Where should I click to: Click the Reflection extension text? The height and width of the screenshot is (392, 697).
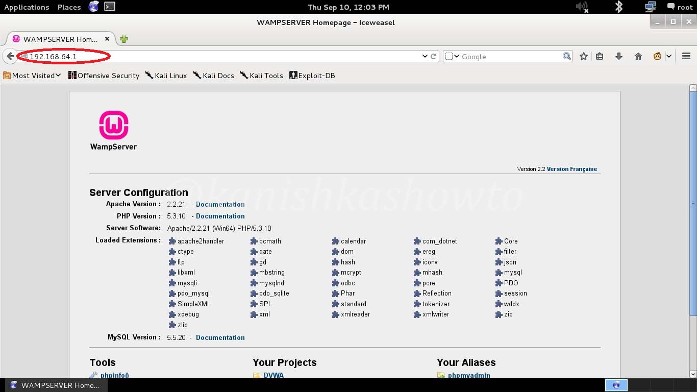[x=437, y=293]
